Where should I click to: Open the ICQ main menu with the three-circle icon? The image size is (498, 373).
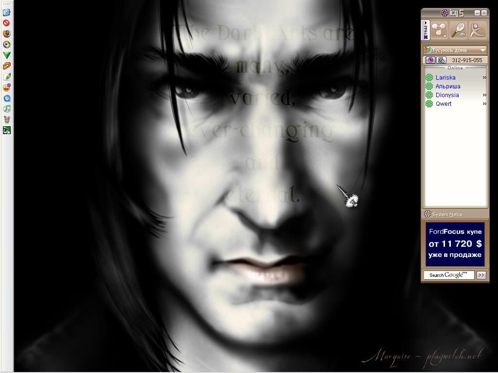pyautogui.click(x=440, y=30)
